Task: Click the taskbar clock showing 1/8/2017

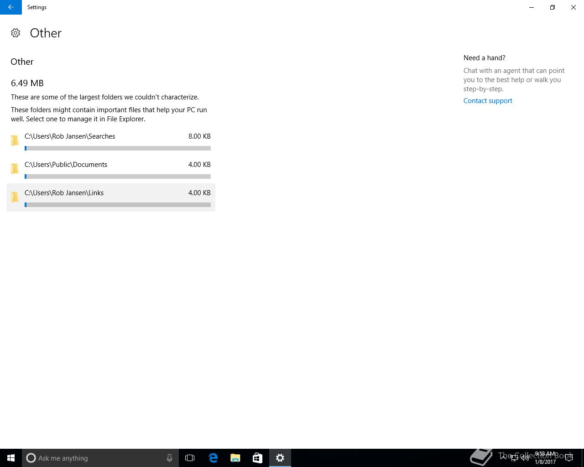Action: pyautogui.click(x=545, y=458)
